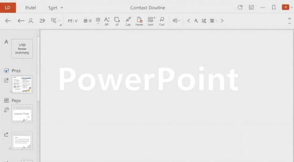Click the Phct section label
This screenshot has height=162, width=294.
point(16,71)
